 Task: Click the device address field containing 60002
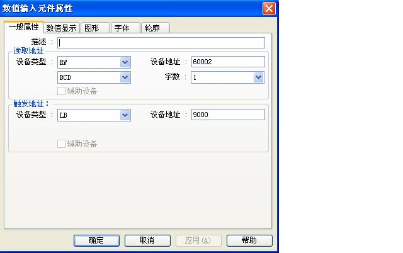tap(227, 62)
